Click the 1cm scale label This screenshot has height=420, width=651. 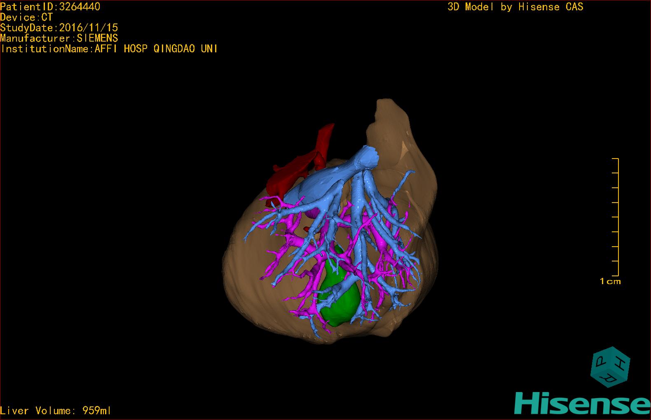(610, 282)
